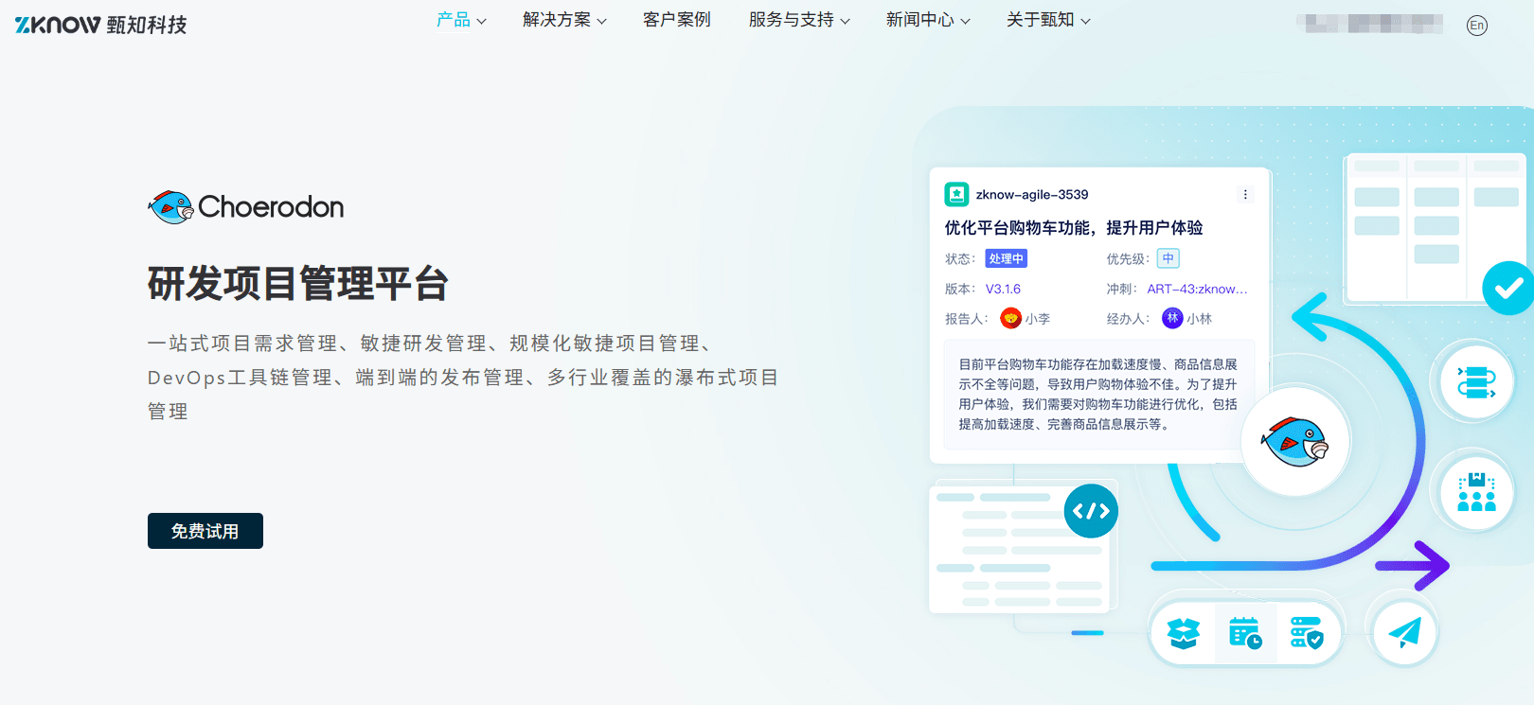This screenshot has height=705, width=1534.
Task: Switch language with the En icon
Action: pyautogui.click(x=1476, y=26)
